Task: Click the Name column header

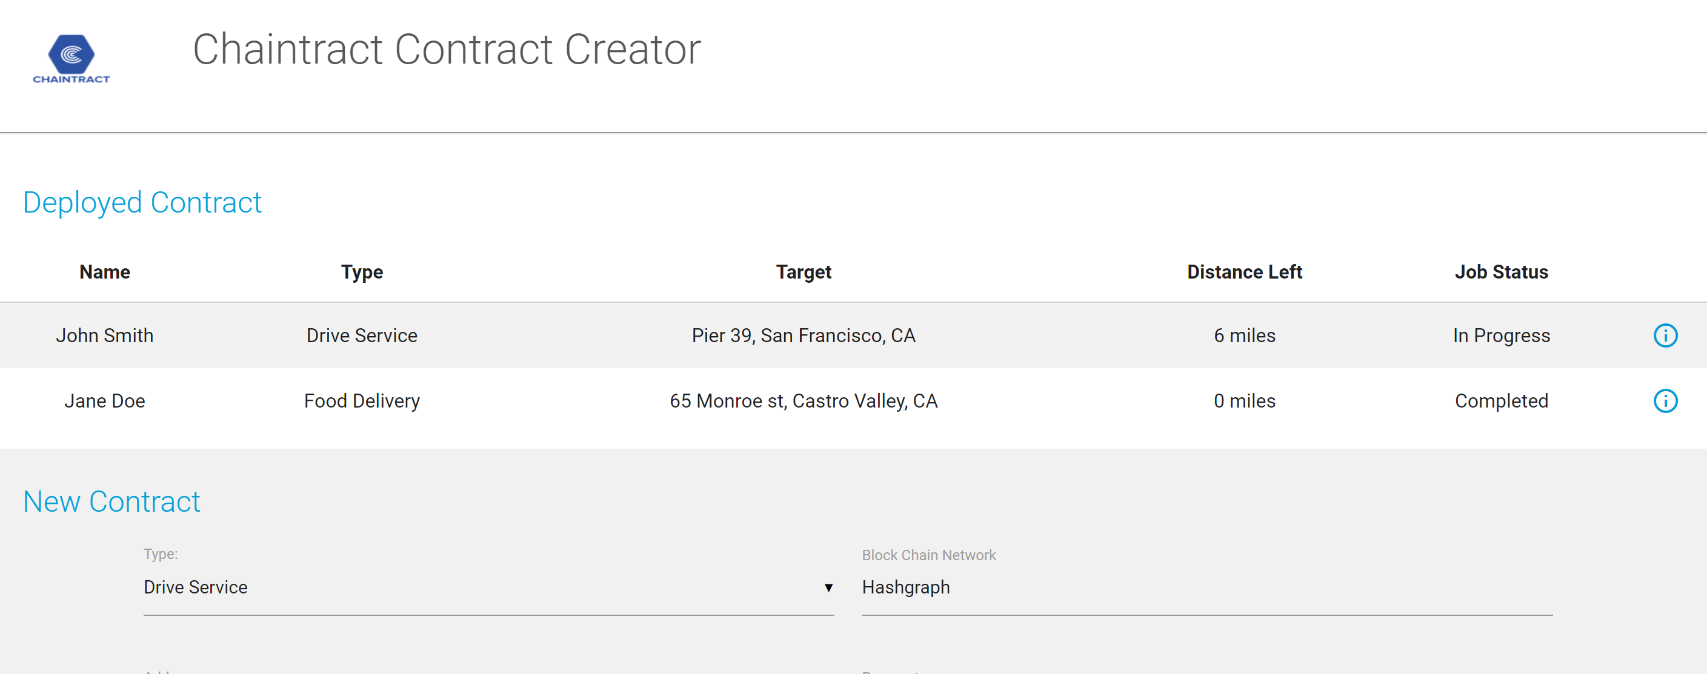Action: tap(105, 272)
